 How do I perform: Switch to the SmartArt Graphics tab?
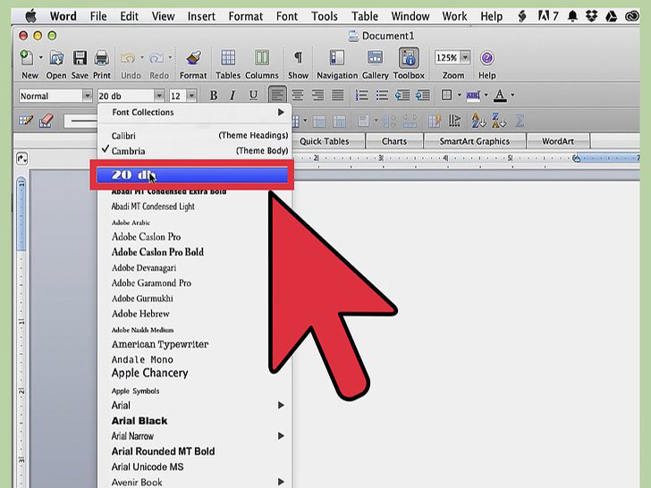click(474, 141)
